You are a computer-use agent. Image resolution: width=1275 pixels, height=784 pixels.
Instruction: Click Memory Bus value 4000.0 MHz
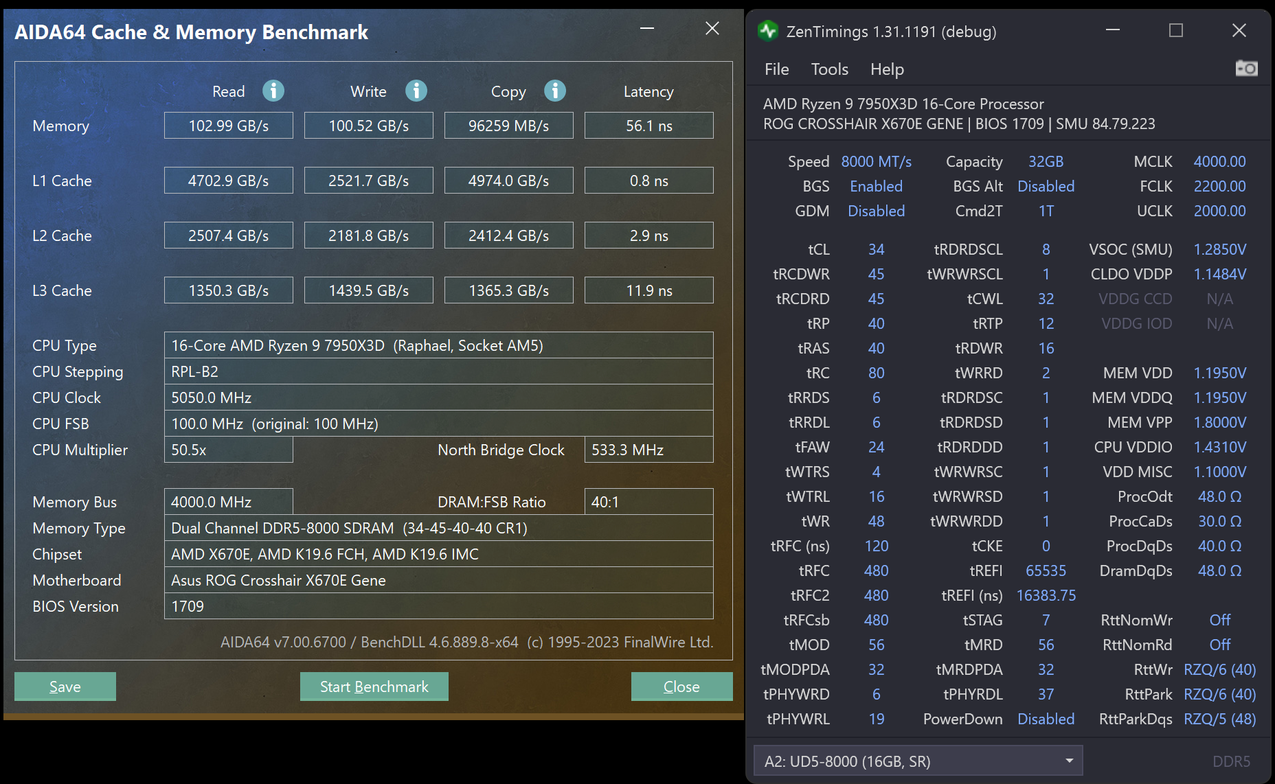[229, 502]
